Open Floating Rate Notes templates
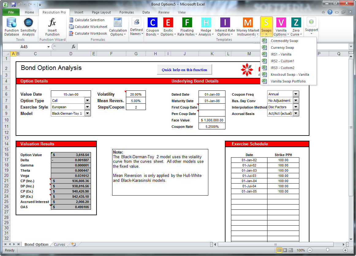Viewport: 356px width, 256px height. pyautogui.click(x=187, y=27)
